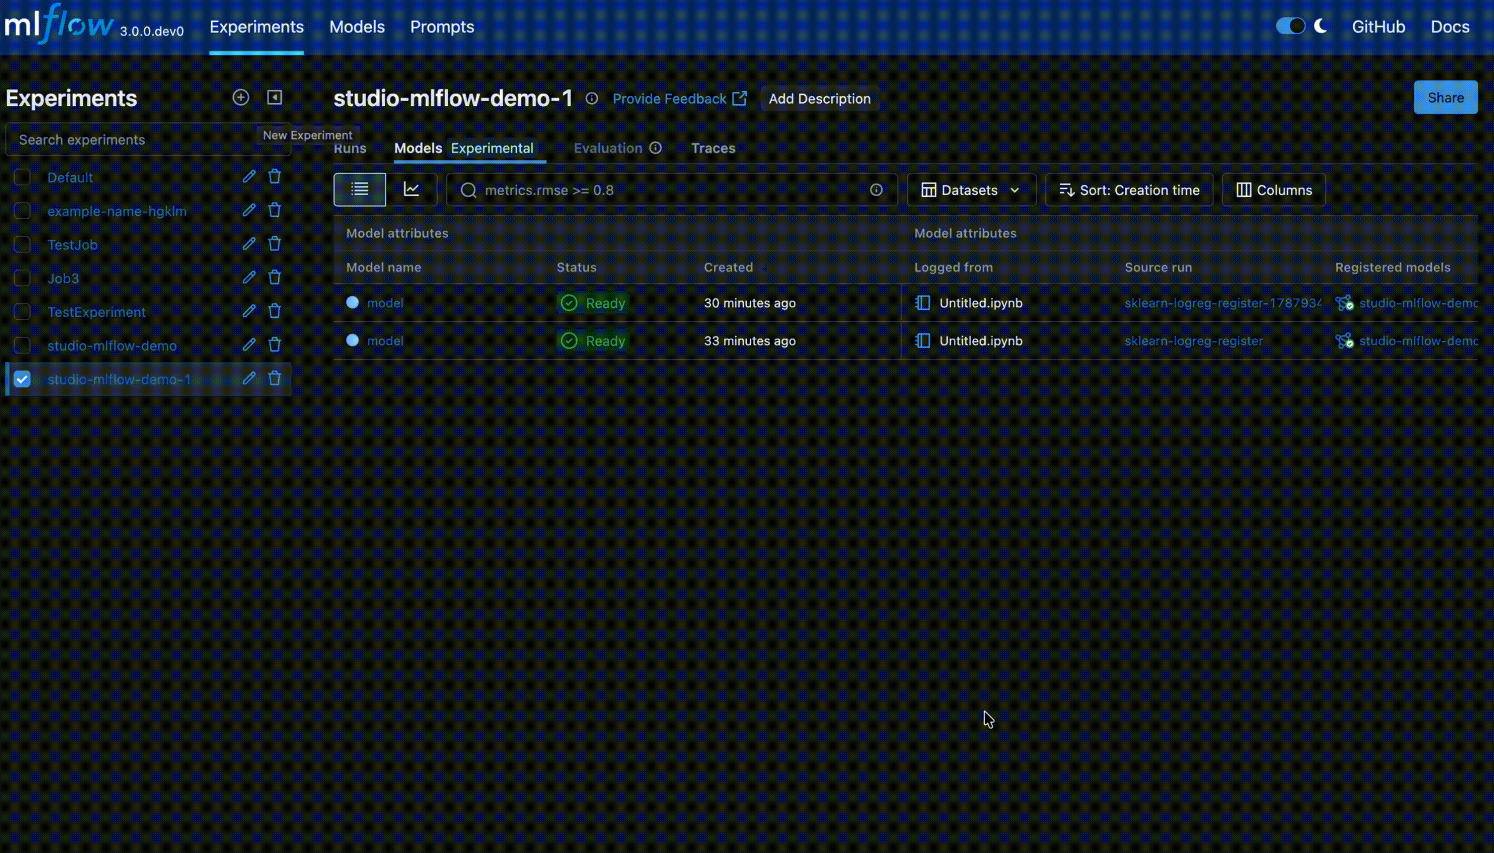Screen dimensions: 1494x853
Task: Switch to the list view icon
Action: click(360, 189)
